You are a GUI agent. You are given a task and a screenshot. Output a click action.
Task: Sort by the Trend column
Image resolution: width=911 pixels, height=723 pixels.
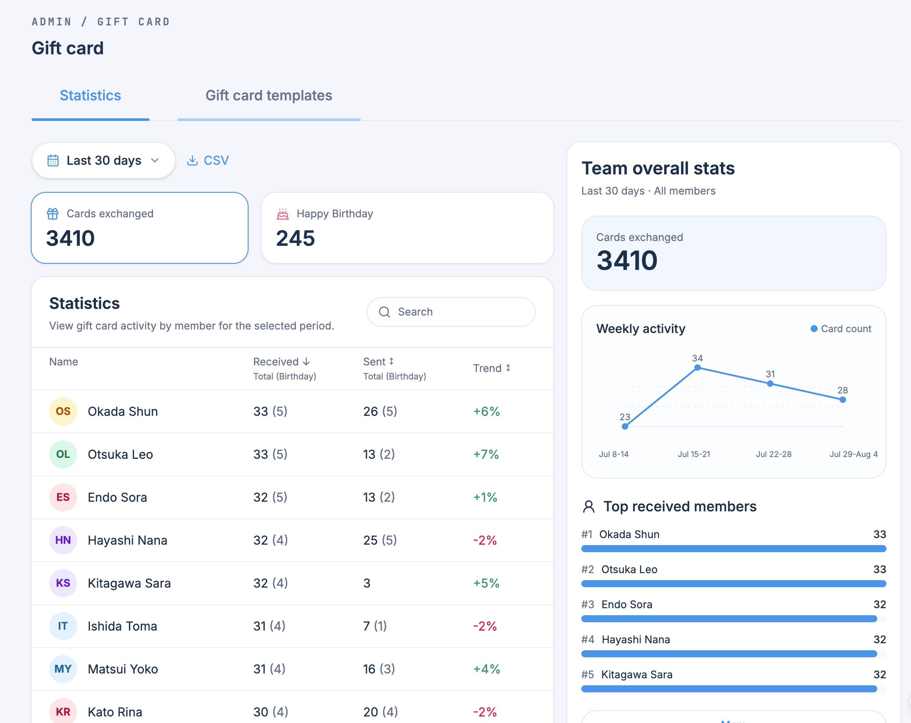click(x=492, y=368)
